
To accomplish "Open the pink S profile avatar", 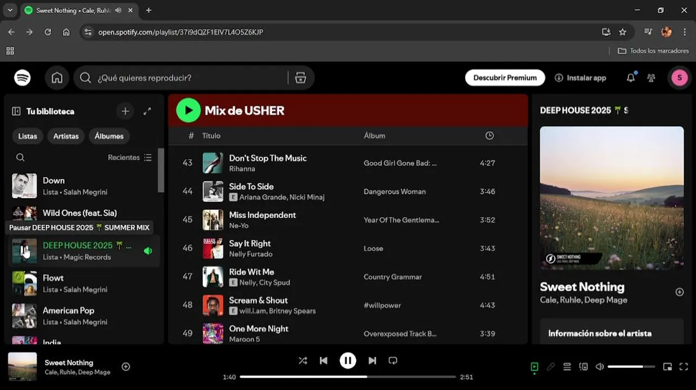I will click(680, 77).
